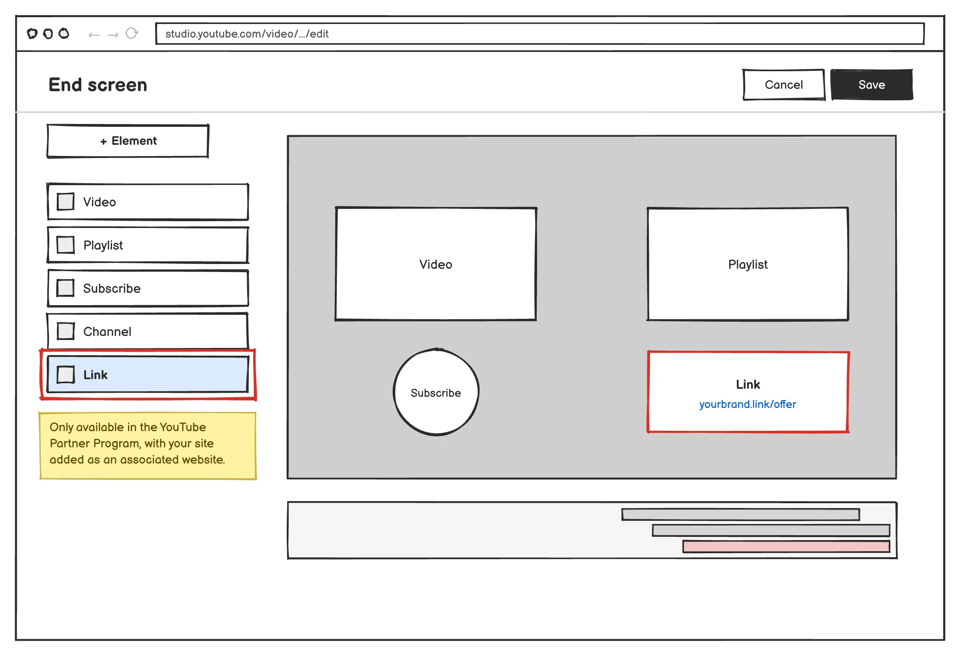960x656 pixels.
Task: Tick the Video checkbox in the element list
Action: click(x=65, y=202)
